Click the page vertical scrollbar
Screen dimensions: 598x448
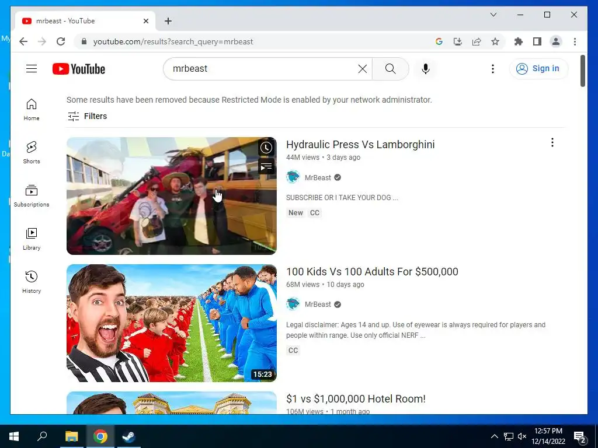[583, 71]
